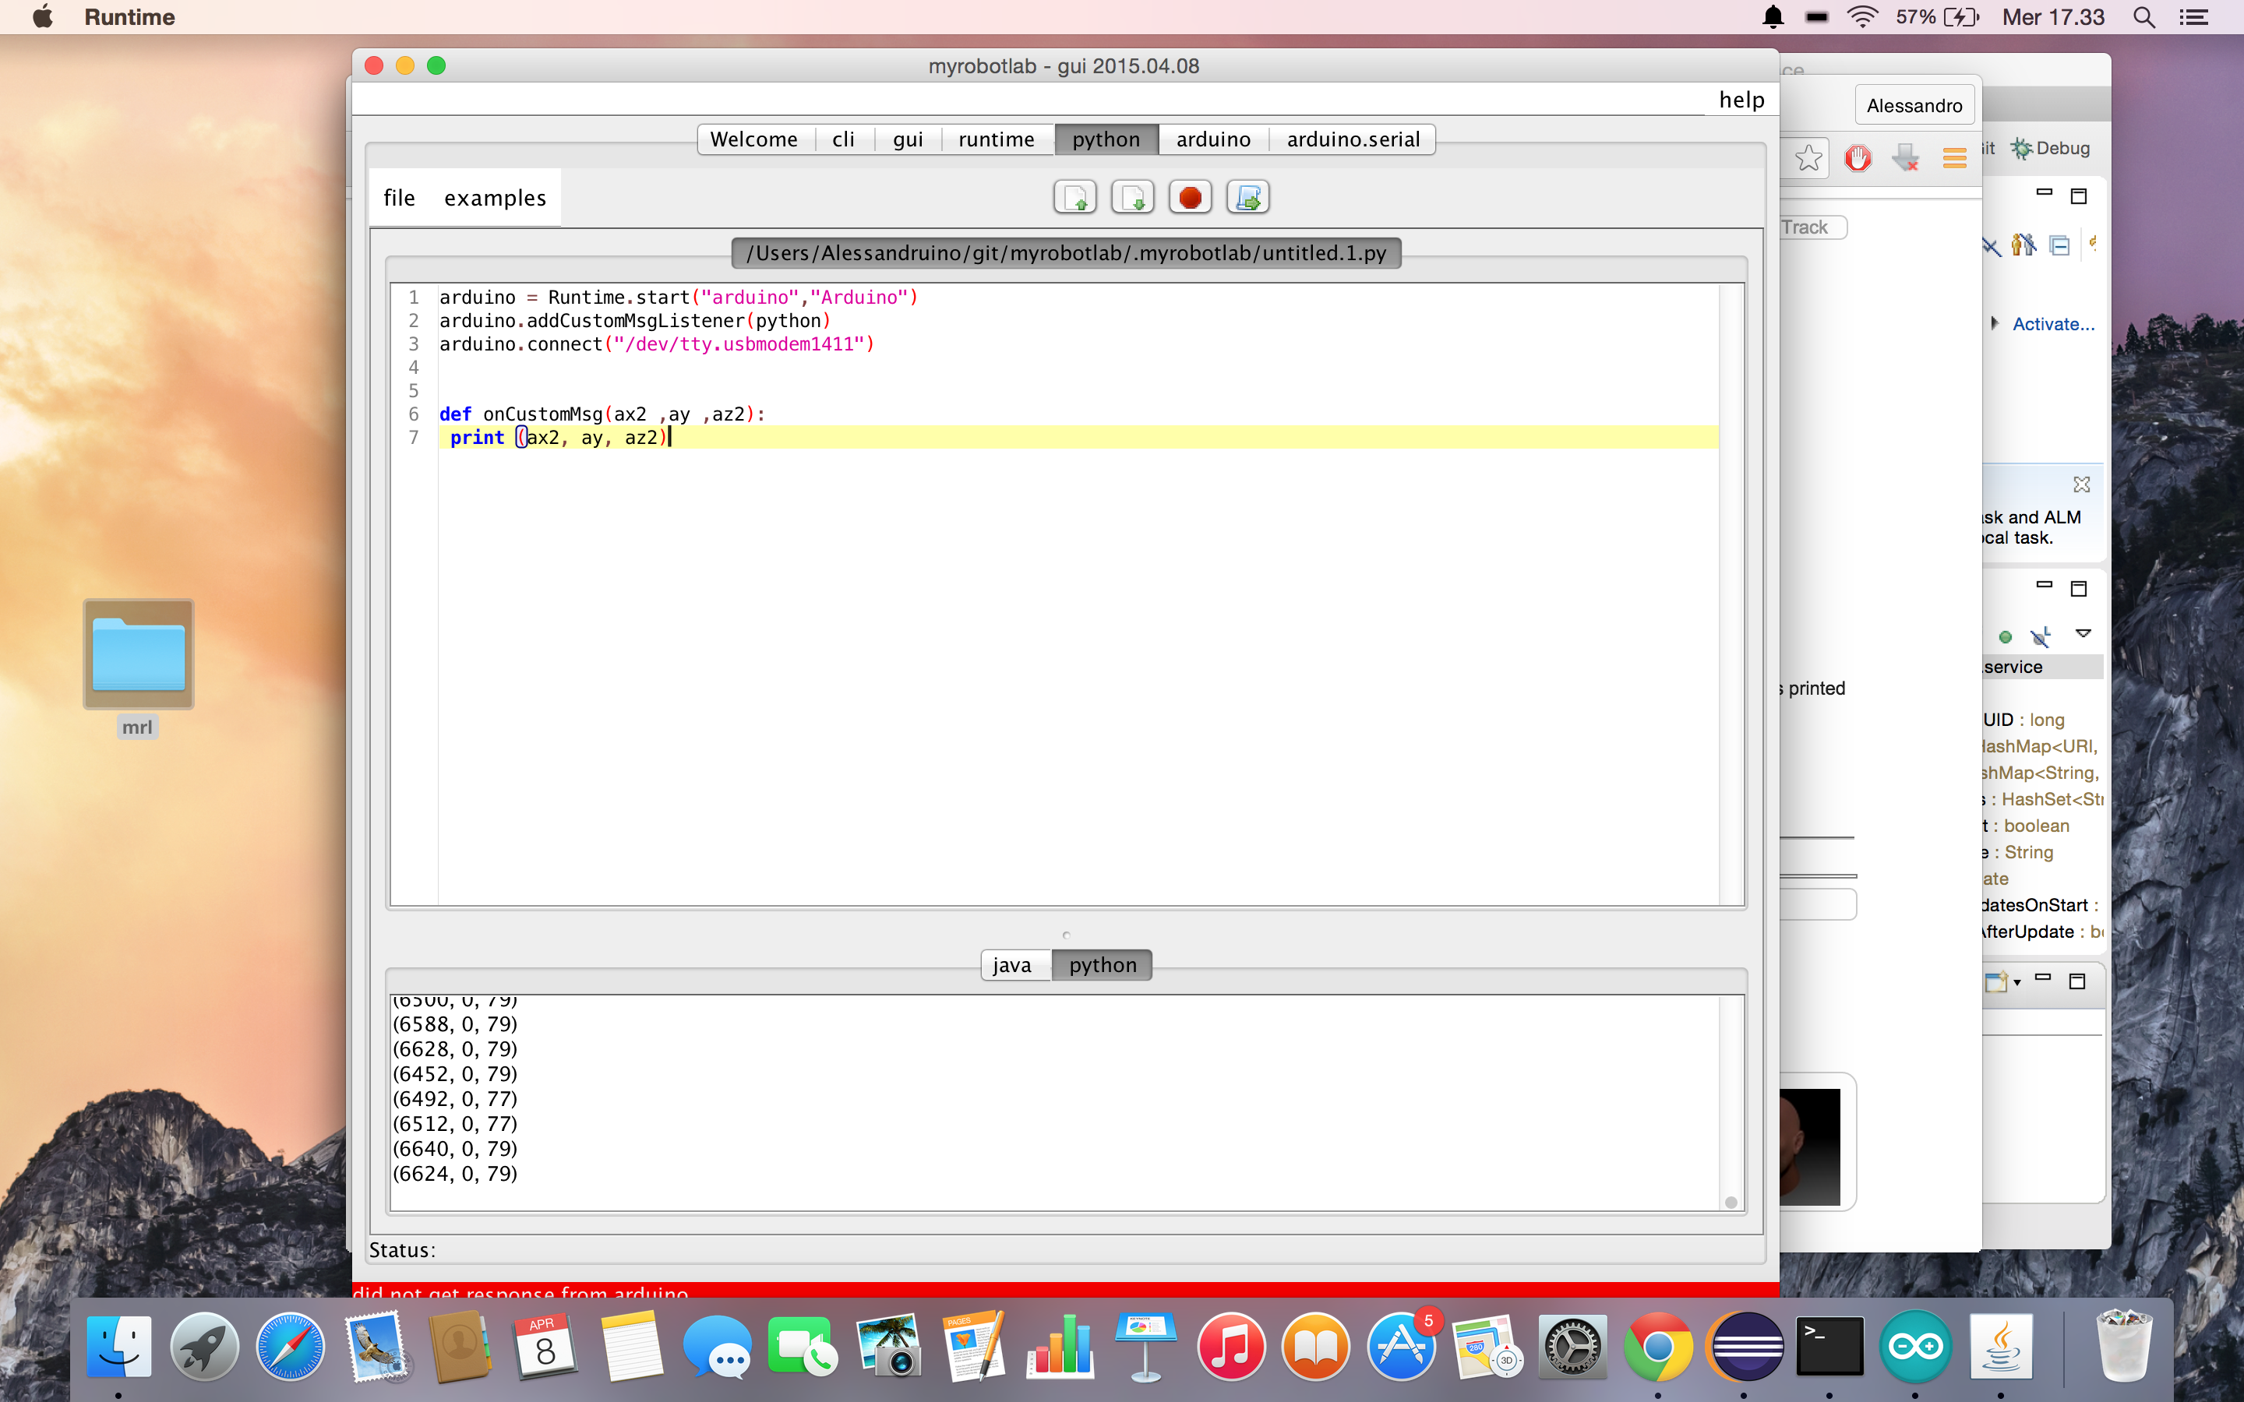
Task: Open the Wi-Fi status menu
Action: pyautogui.click(x=1862, y=16)
